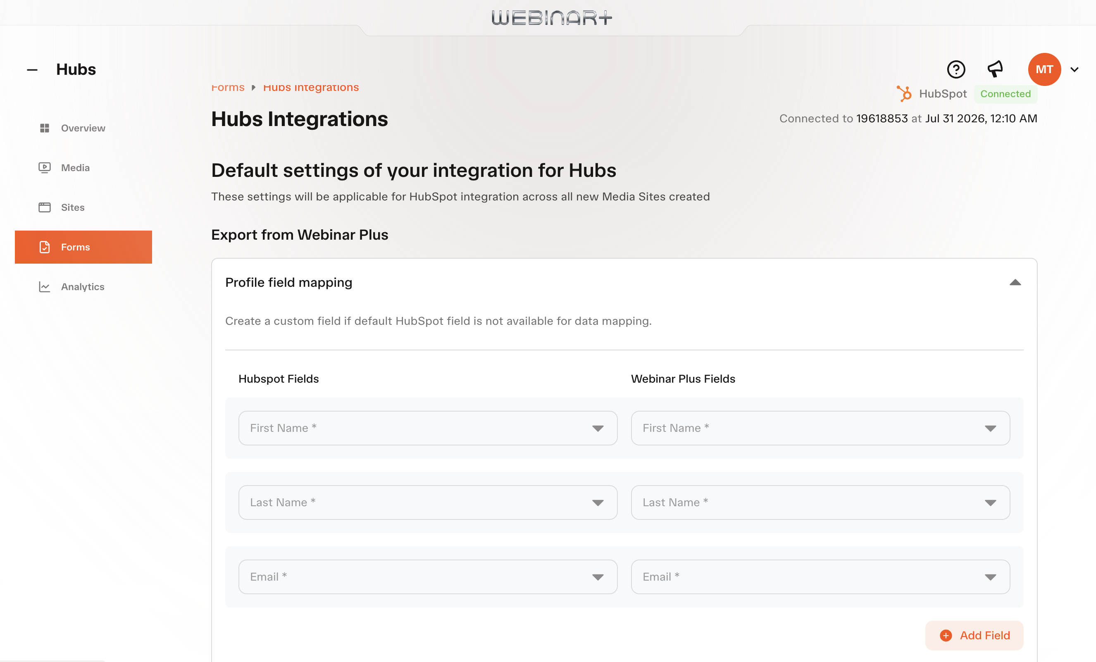Open Webinar Plus Email dropdown

pyautogui.click(x=820, y=576)
